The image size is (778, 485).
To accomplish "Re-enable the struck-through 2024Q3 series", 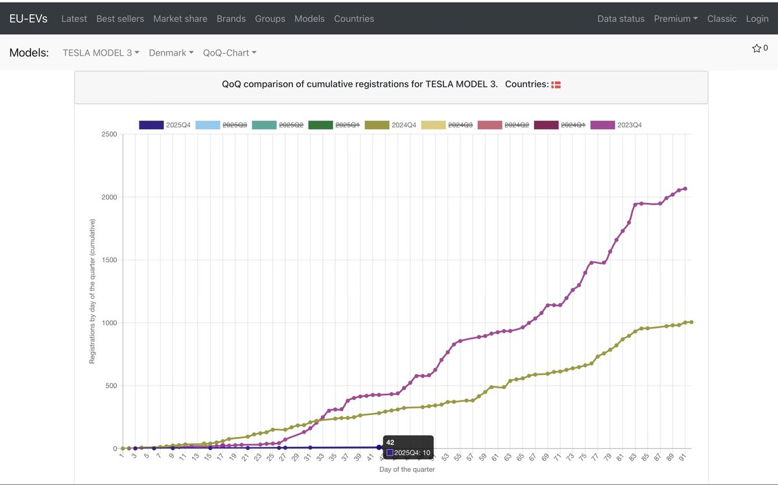I will click(433, 124).
